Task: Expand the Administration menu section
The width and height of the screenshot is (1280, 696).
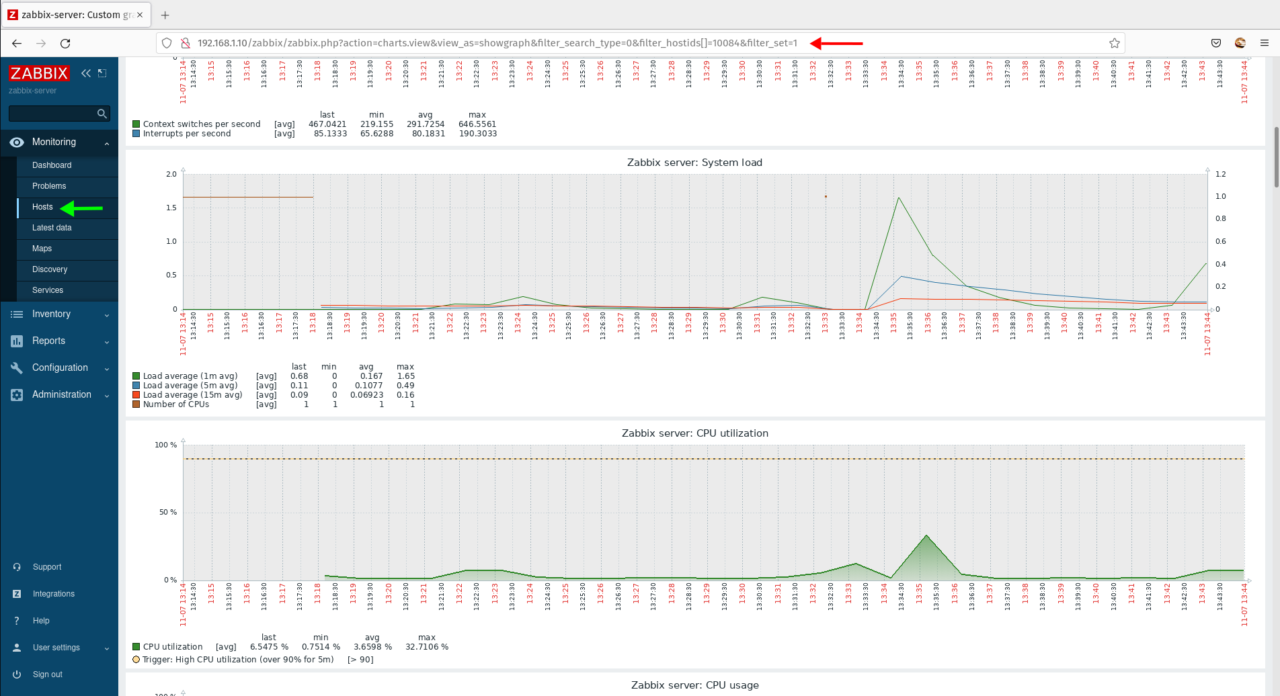Action: (x=107, y=396)
